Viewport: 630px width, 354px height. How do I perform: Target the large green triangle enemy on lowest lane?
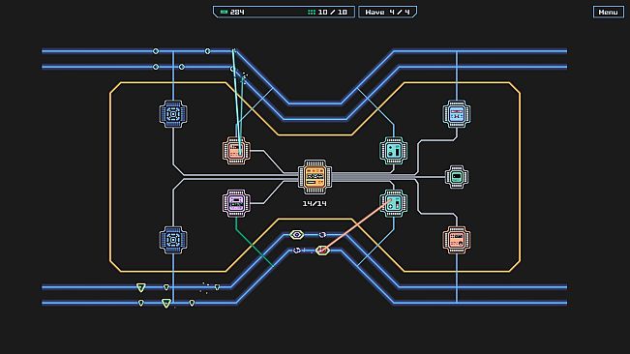(x=165, y=303)
